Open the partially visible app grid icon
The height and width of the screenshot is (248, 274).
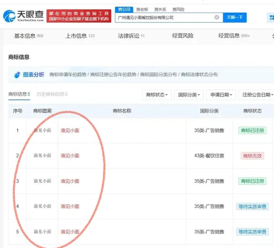tap(271, 17)
